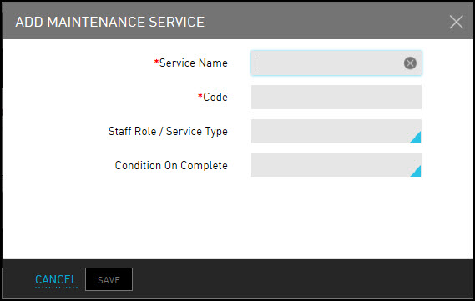Open the Staff Role / Service Type dropdown
Viewport: 475px width, 301px height.
(336, 131)
